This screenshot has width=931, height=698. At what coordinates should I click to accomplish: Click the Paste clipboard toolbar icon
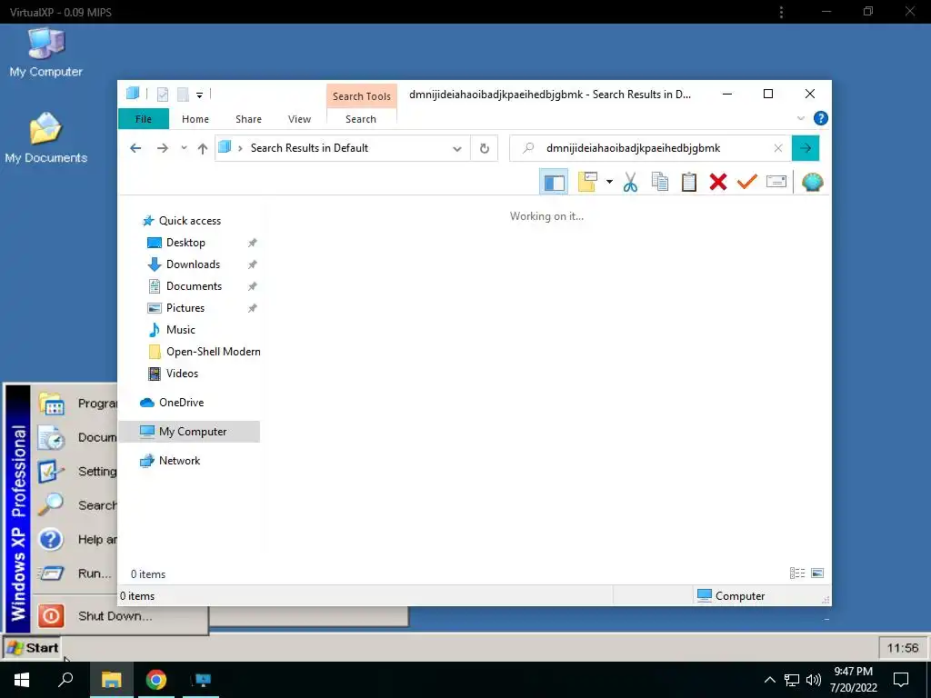pos(689,182)
